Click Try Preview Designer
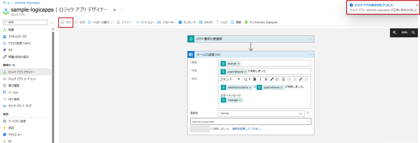Screen dimensions: 420x143 [261, 22]
